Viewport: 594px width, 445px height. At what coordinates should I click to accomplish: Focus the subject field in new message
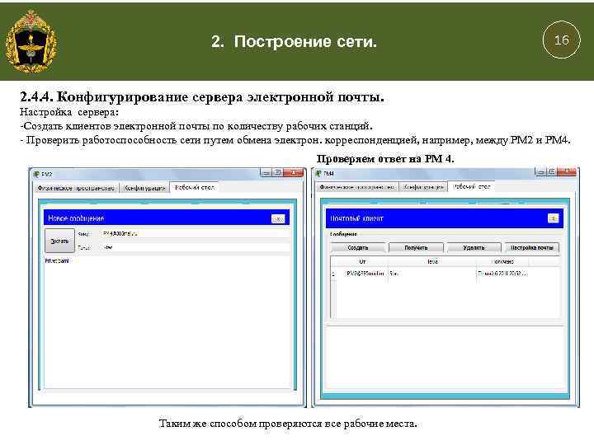[195, 247]
